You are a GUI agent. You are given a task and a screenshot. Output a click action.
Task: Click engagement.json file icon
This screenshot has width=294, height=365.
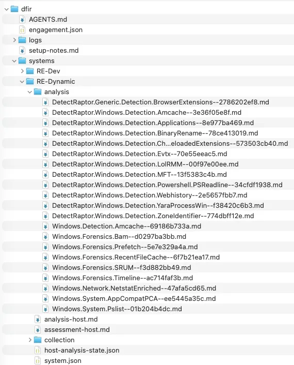pos(22,30)
